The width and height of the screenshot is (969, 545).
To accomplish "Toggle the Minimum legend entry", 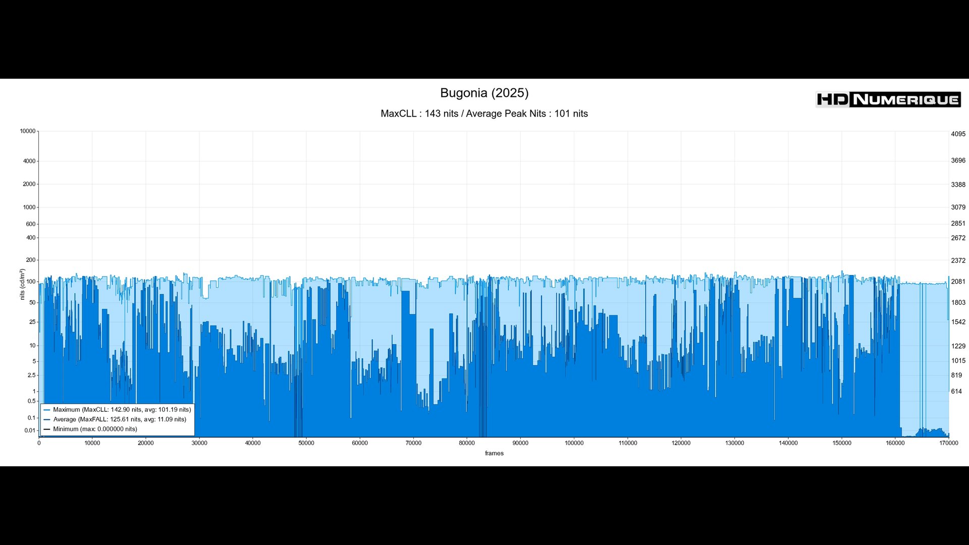I will coord(95,429).
